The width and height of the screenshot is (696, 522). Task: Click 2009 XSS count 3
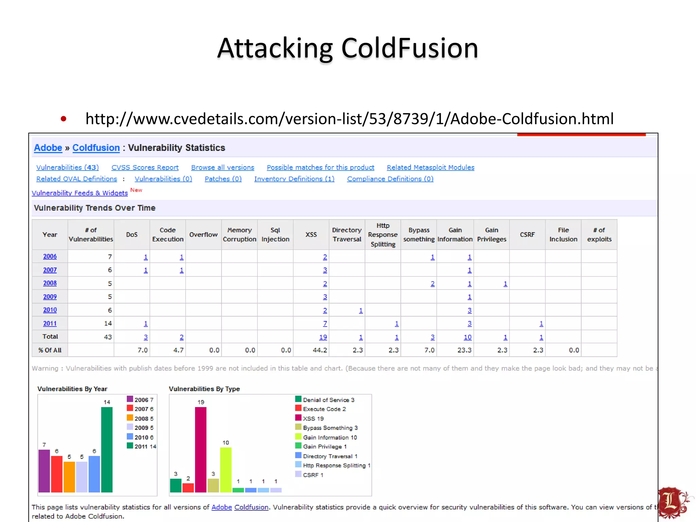tap(325, 297)
